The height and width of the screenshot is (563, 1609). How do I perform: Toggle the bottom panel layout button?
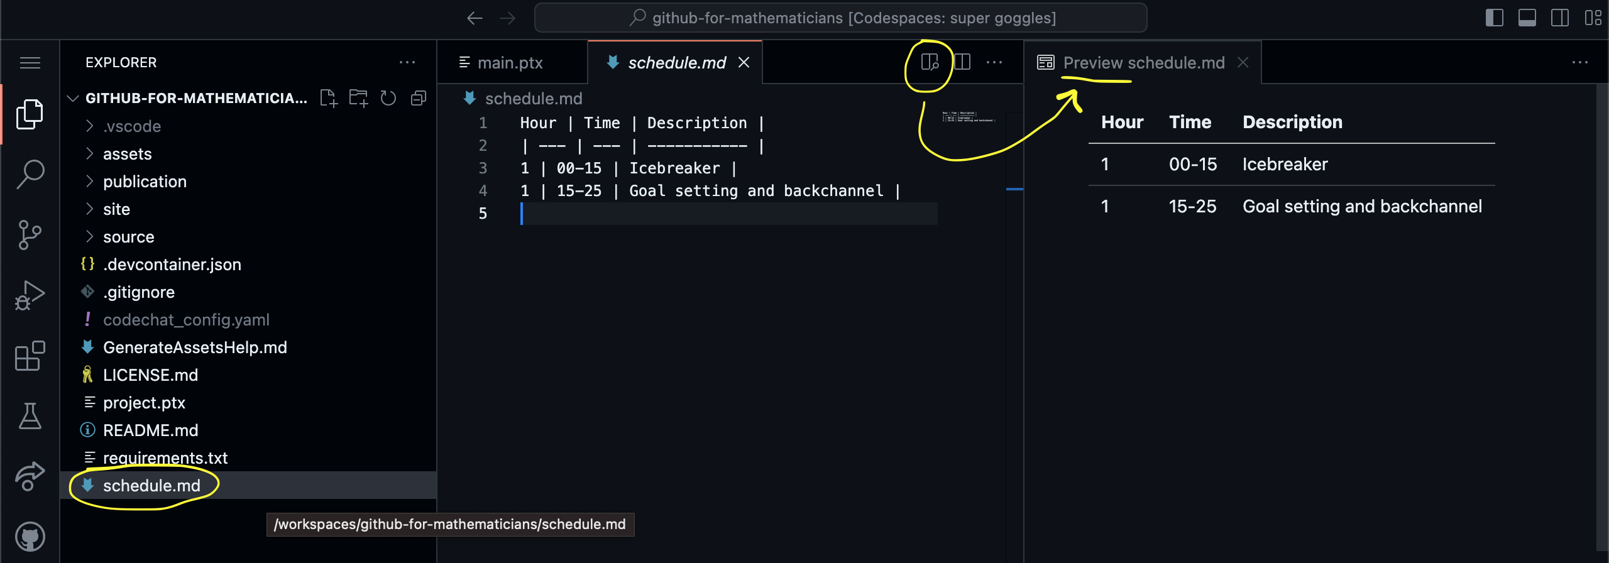pos(1527,18)
